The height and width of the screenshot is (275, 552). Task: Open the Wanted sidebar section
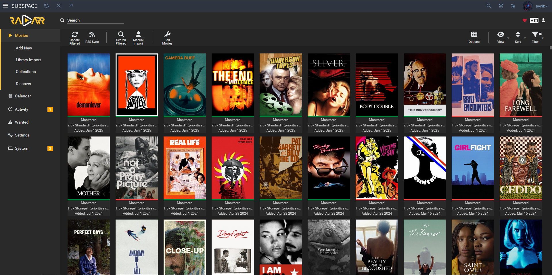(x=22, y=122)
